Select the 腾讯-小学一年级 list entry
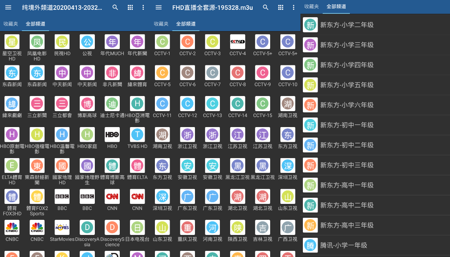Viewport: 450px width, 257px height. pos(368,246)
